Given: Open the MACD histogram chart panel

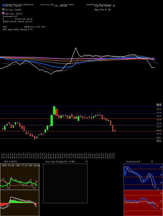Looking at the screenshot, I should (20, 203).
